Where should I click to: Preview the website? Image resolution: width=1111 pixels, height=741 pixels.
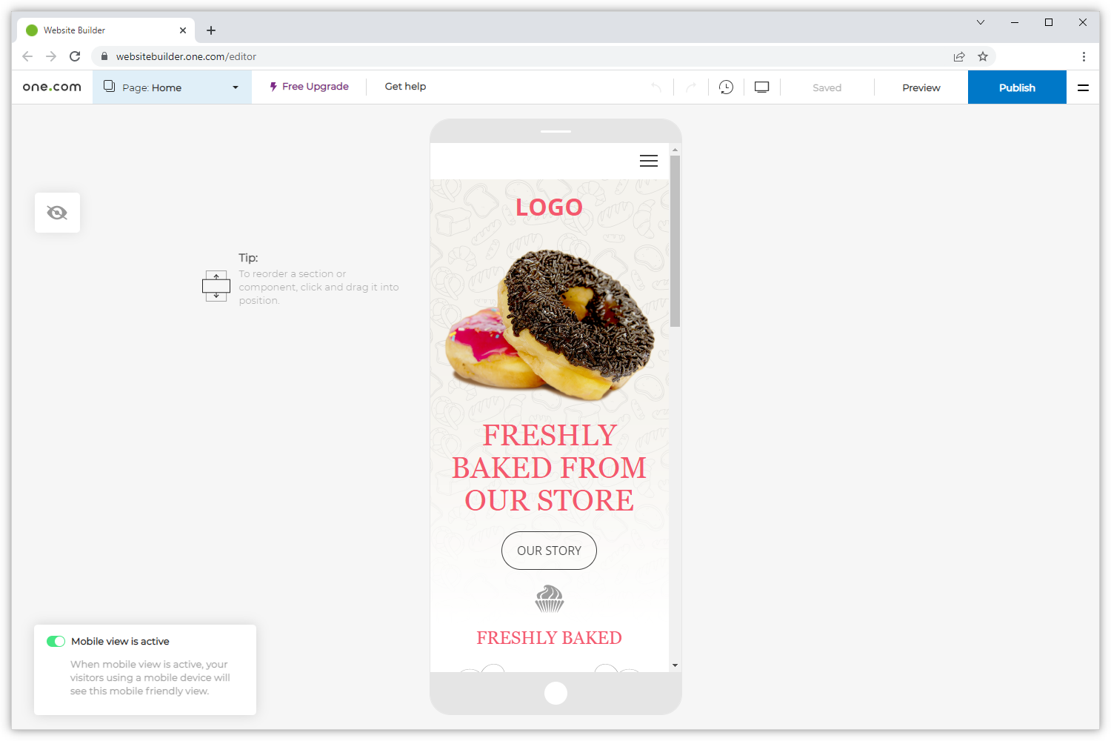pos(921,87)
